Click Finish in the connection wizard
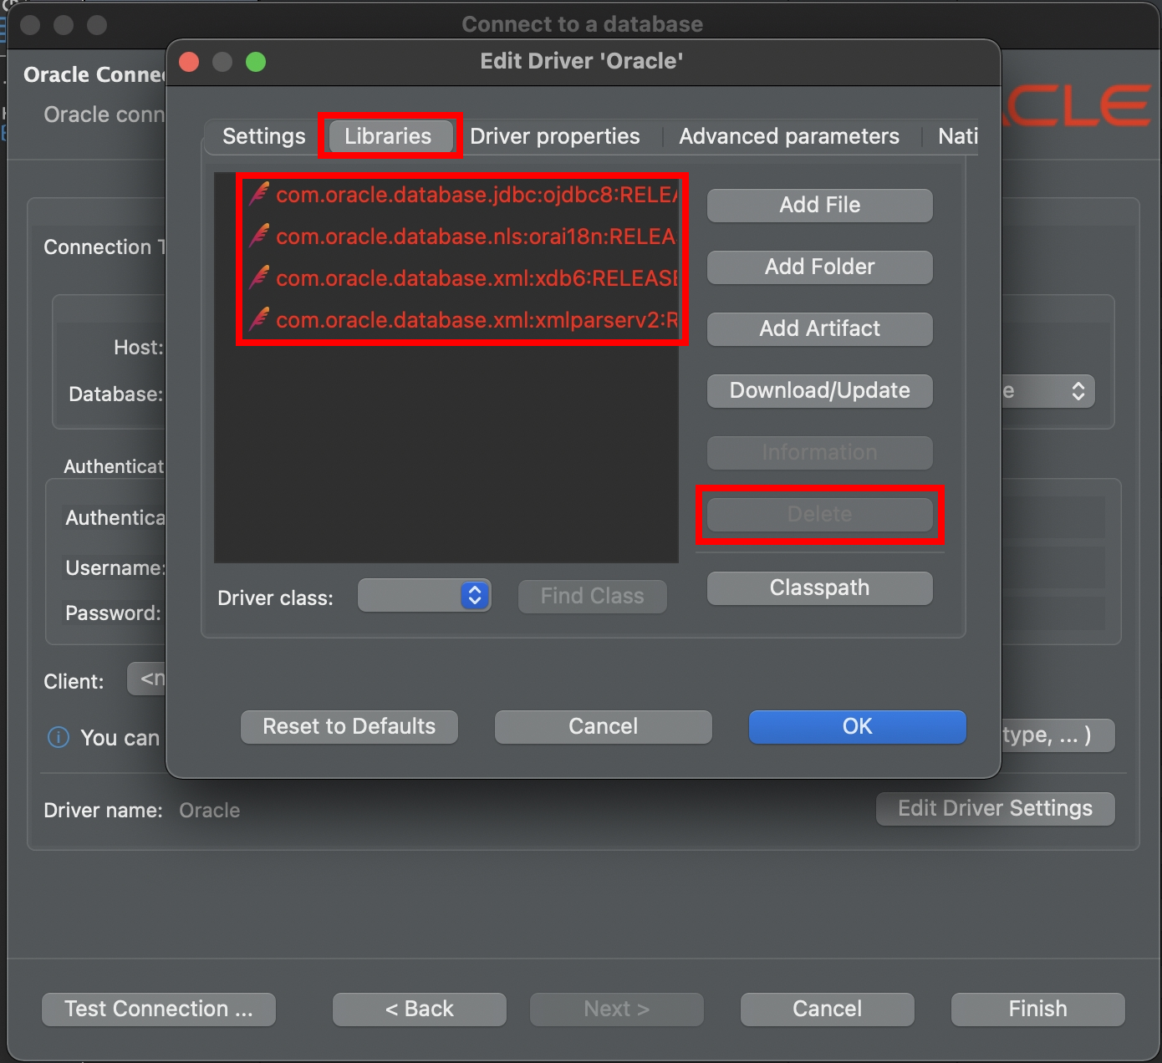 click(1038, 1009)
